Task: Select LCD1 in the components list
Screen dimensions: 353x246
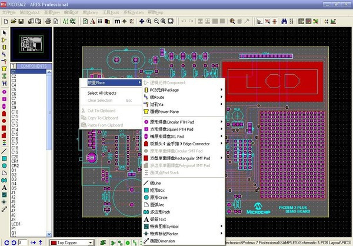Action: [28, 224]
